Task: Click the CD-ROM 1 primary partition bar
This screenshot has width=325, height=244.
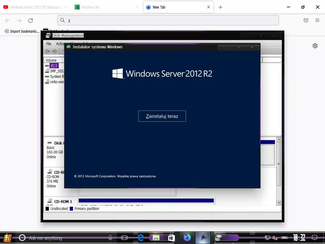Action: pyautogui.click(x=146, y=200)
